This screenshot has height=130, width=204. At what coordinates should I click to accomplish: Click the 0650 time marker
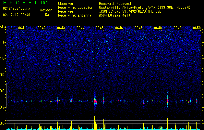pos(197,28)
